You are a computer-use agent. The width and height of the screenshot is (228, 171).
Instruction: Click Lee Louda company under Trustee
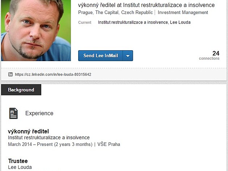point(20,167)
